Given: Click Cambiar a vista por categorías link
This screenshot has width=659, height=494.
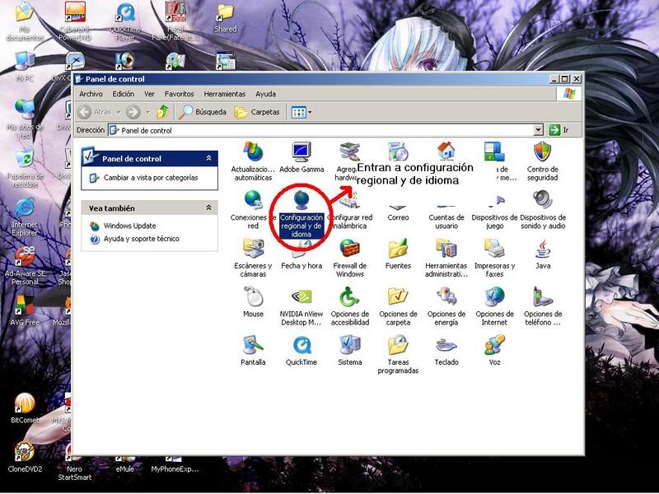Looking at the screenshot, I should click(x=151, y=178).
